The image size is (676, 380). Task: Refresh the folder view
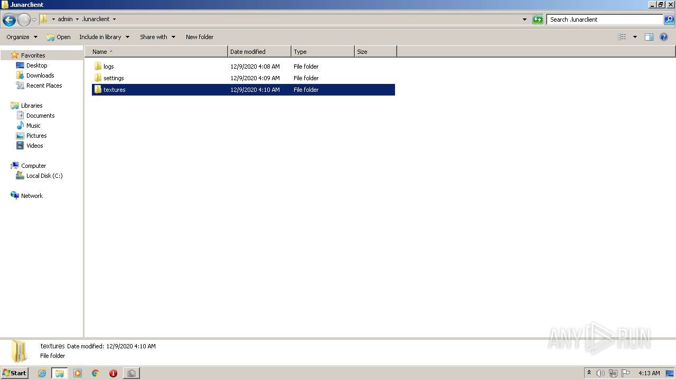pyautogui.click(x=538, y=20)
